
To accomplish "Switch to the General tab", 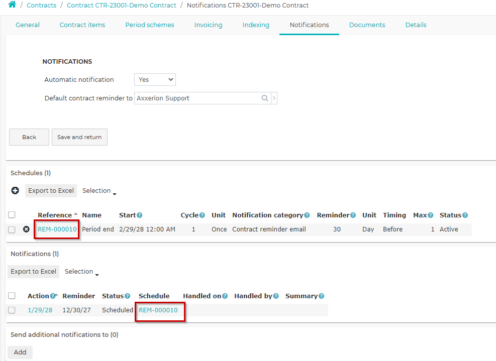I will coord(28,25).
